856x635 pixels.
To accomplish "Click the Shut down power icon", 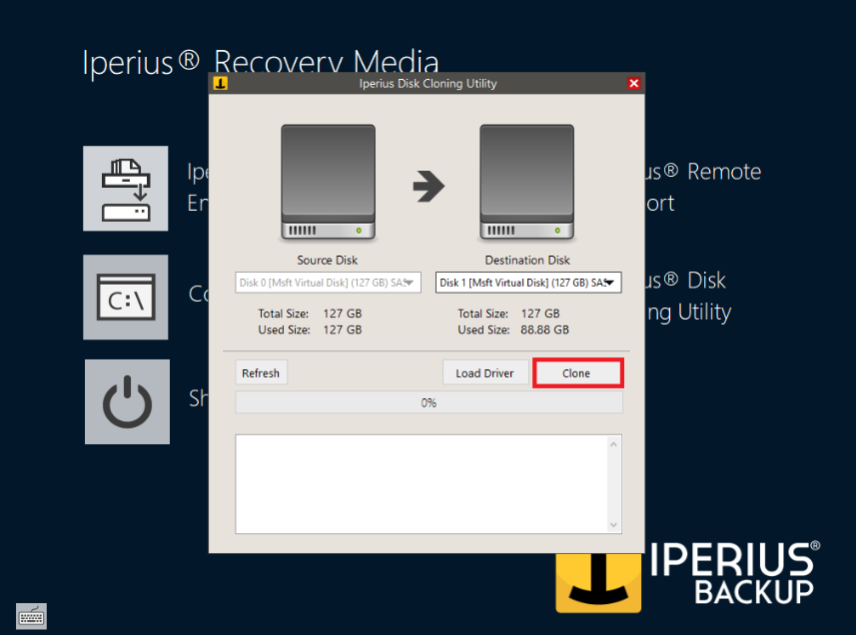I will [125, 401].
